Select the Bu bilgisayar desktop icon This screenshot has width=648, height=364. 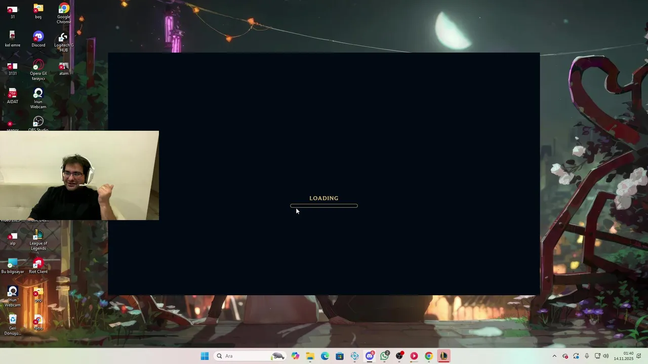click(x=13, y=266)
